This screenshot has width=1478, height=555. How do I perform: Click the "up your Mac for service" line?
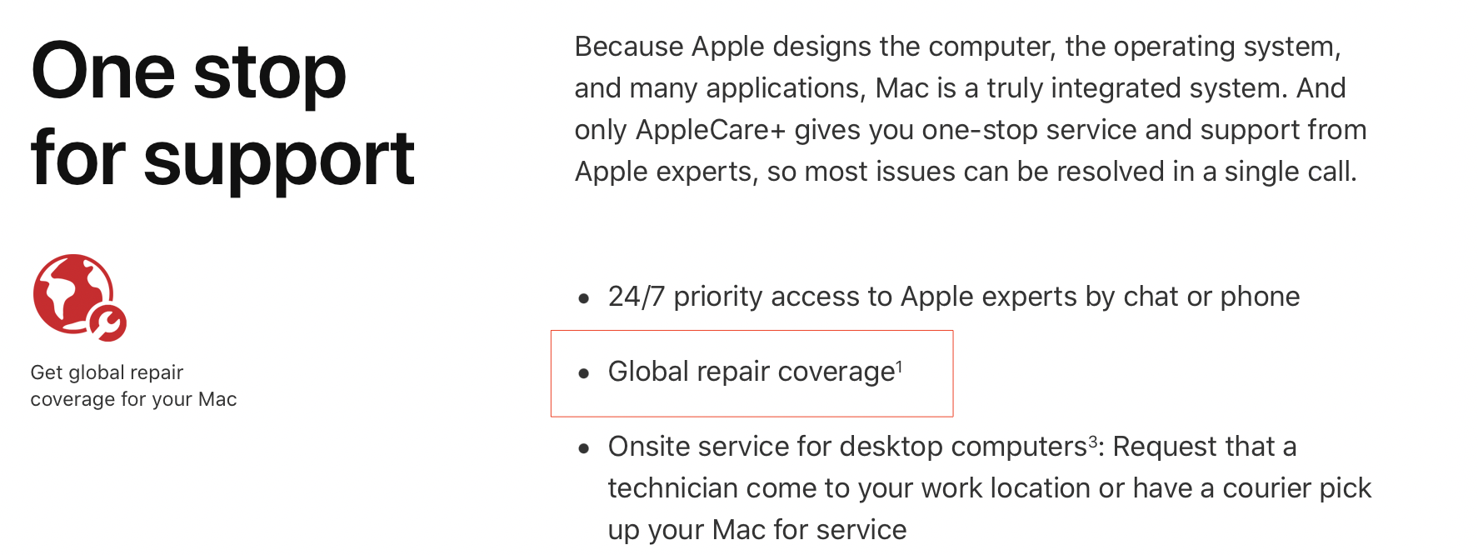pyautogui.click(x=757, y=530)
